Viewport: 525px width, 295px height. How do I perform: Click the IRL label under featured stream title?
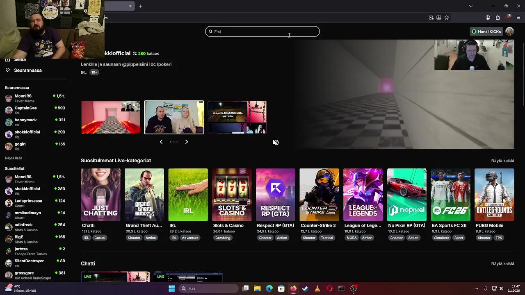[x=84, y=73]
